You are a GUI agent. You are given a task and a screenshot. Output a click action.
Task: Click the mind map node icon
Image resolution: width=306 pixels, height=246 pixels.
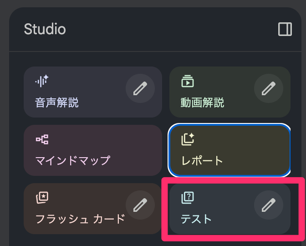(42, 139)
